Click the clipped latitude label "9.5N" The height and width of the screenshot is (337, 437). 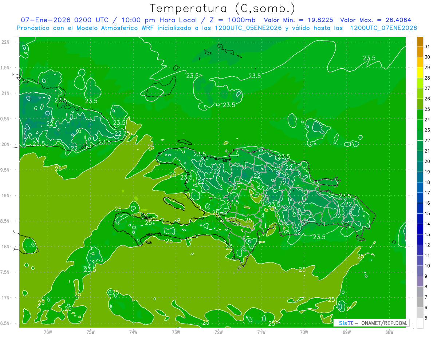(5, 170)
